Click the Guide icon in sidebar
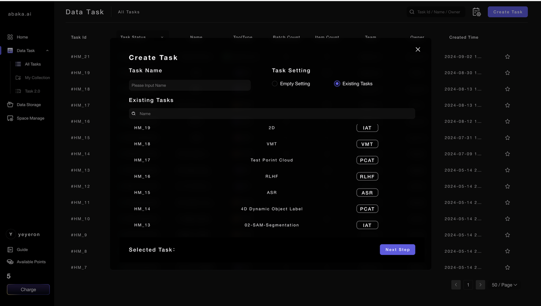Screen dimensions: 541x306 pos(10,250)
